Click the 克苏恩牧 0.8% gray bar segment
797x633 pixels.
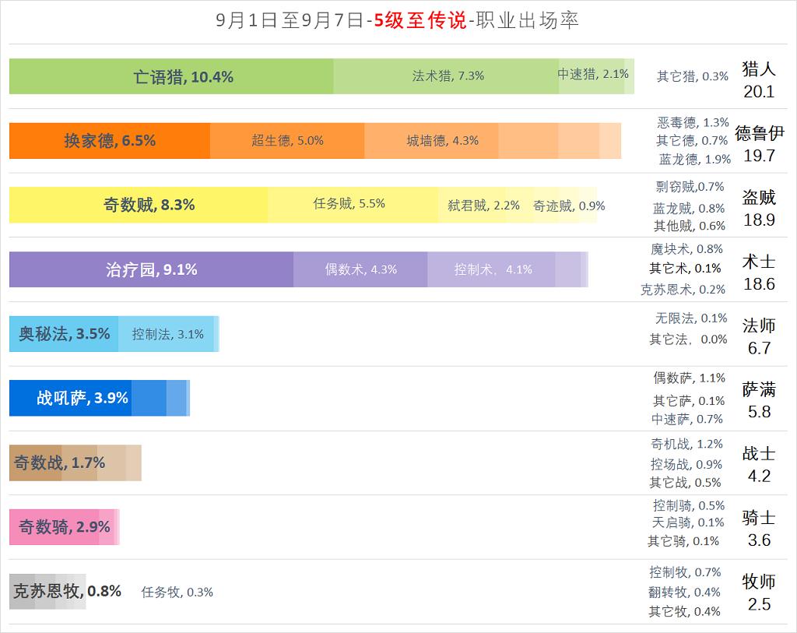tap(47, 591)
